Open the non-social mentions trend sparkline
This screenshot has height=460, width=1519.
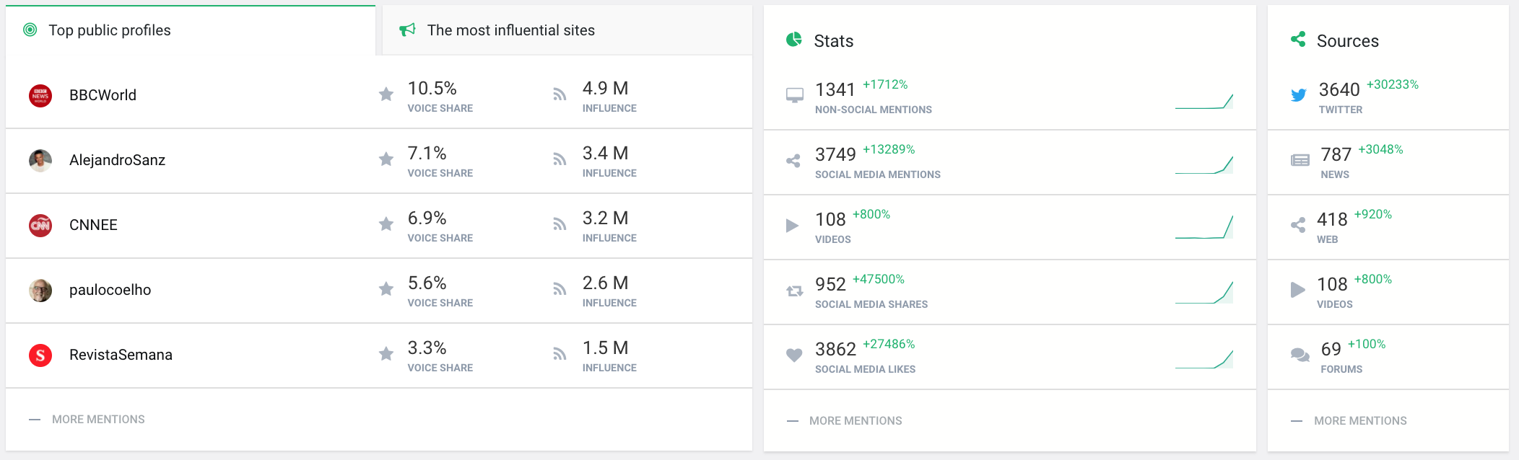pyautogui.click(x=1204, y=101)
